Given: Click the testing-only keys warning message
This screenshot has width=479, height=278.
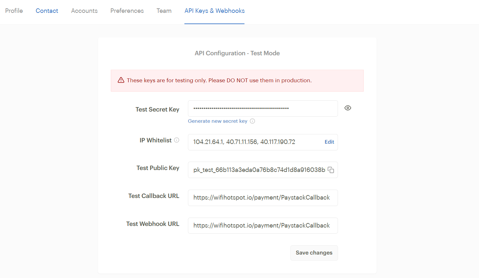Looking at the screenshot, I should pos(219,80).
